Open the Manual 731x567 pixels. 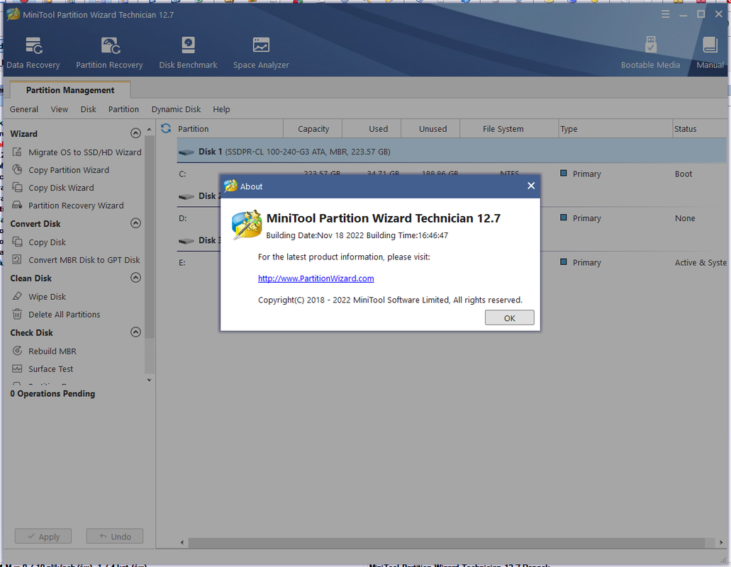tap(710, 52)
